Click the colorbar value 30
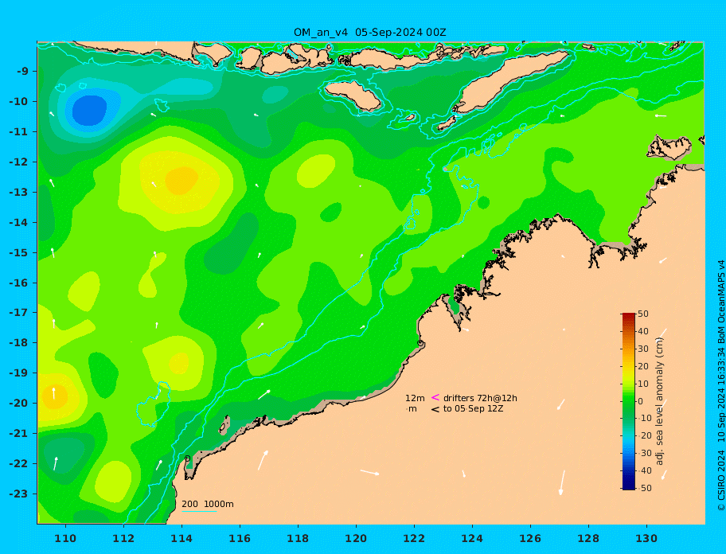This screenshot has height=554, width=726. click(x=643, y=349)
